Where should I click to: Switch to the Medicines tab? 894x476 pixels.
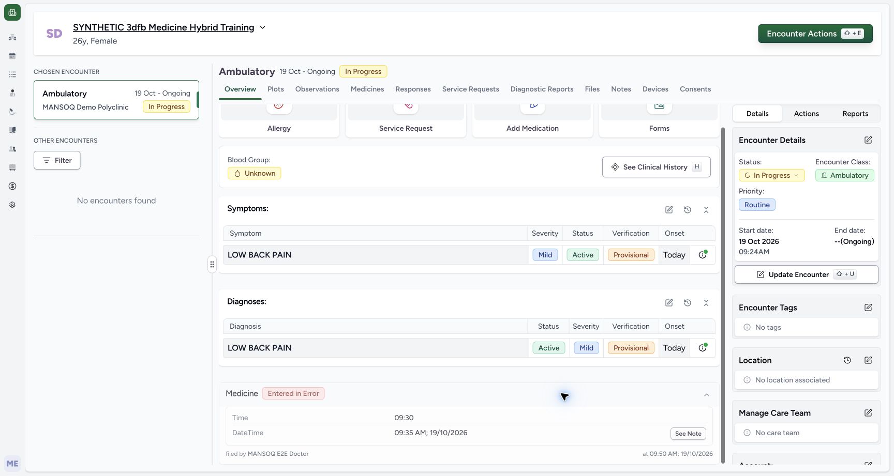click(x=367, y=89)
